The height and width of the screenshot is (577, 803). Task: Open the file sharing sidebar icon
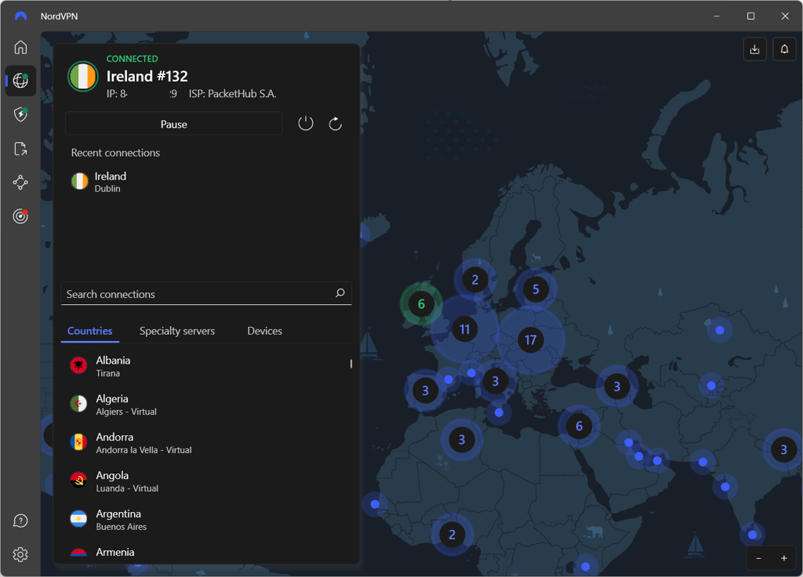pos(20,148)
